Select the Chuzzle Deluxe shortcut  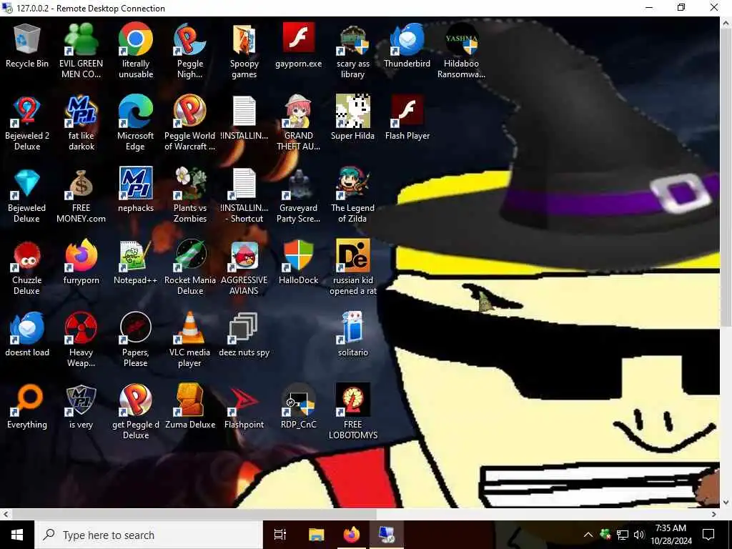click(26, 267)
